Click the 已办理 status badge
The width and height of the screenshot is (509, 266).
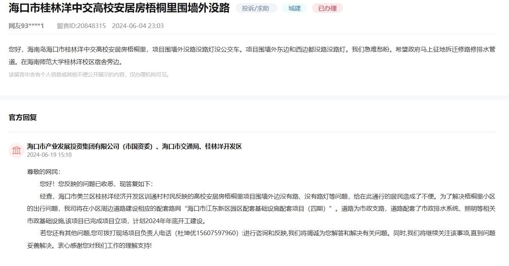[x=327, y=8]
